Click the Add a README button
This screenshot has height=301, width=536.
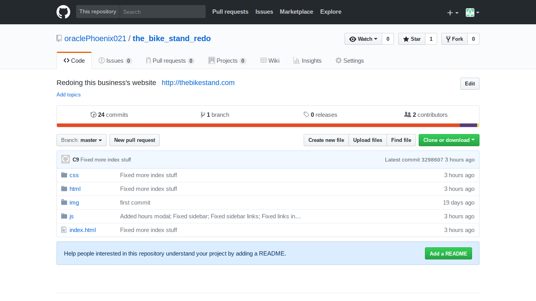[x=448, y=254]
